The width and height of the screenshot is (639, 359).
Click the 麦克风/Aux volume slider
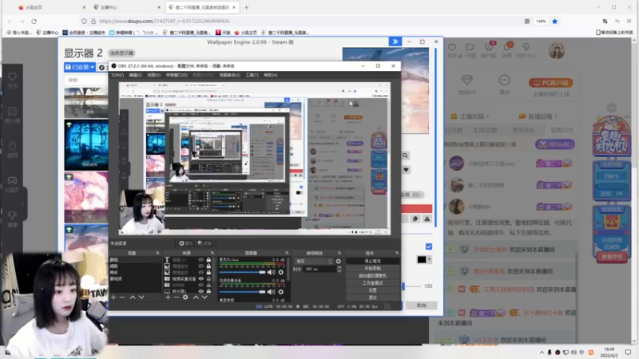[x=243, y=272]
